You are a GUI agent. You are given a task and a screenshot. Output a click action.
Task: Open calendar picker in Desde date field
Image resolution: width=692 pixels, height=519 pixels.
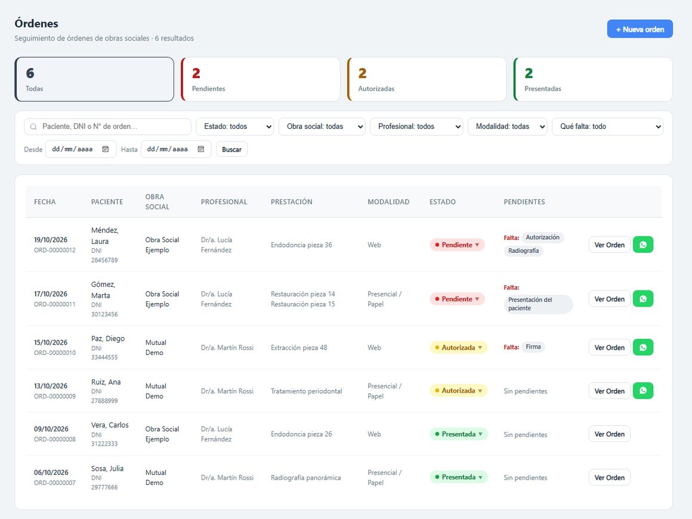(x=106, y=149)
